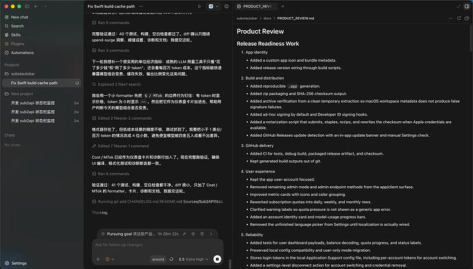Click the 'PRODUCT_REVIEW.md' breadcrumb

(x=295, y=18)
